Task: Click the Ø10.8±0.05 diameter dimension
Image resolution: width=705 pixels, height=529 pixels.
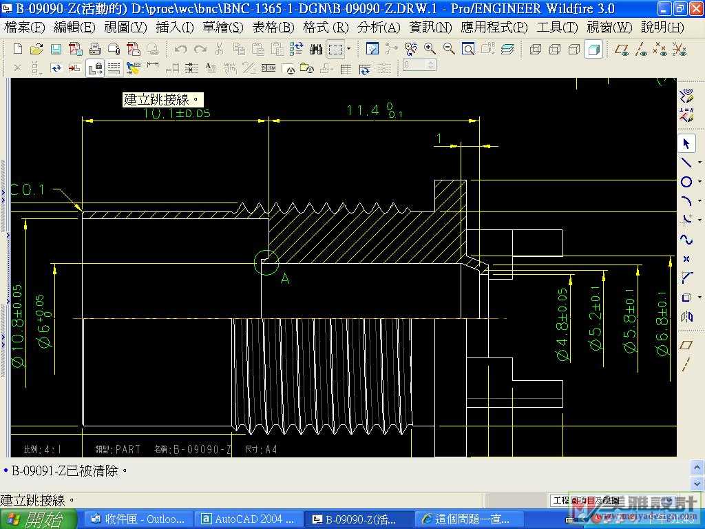Action: (17, 326)
